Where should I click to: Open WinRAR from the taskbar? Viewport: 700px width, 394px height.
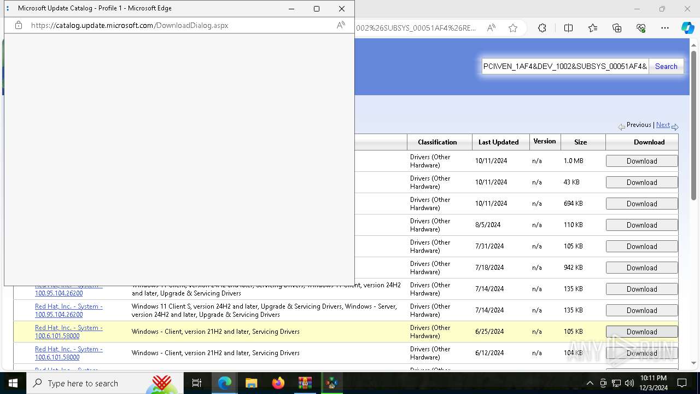[x=305, y=383]
